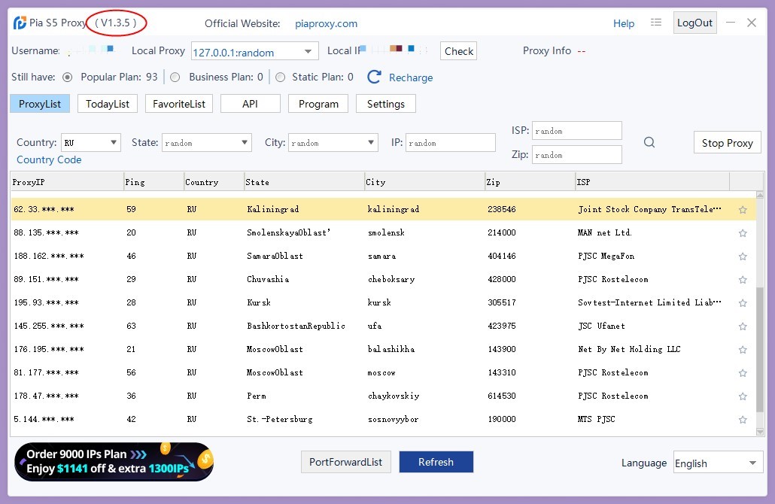Select the Static Plan radio button
775x504 pixels.
click(x=280, y=77)
